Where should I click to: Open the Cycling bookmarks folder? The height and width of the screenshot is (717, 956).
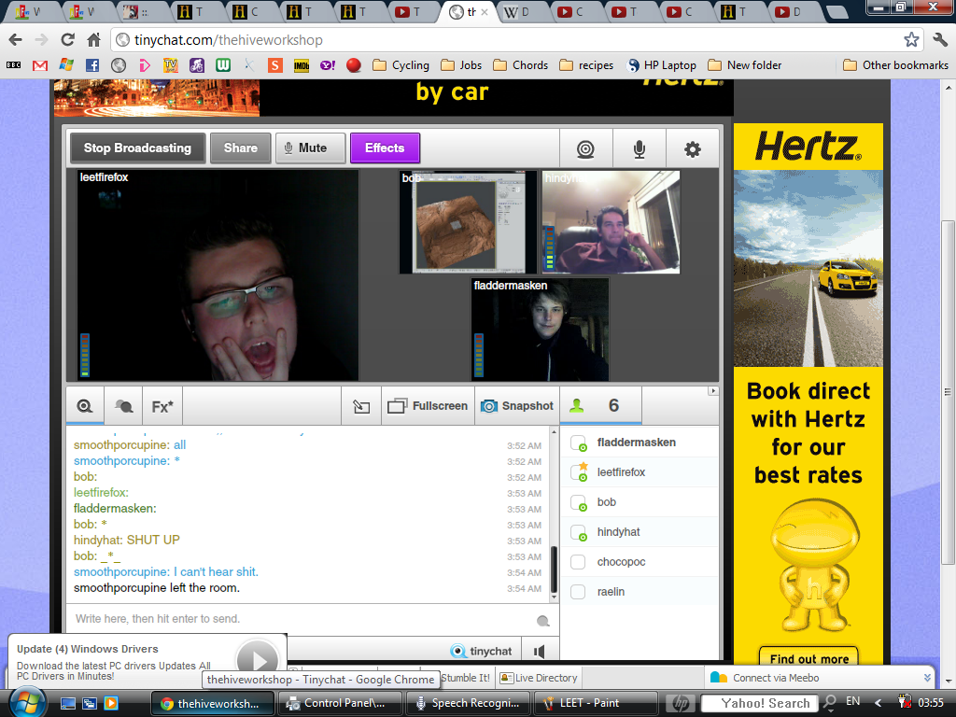pos(401,65)
